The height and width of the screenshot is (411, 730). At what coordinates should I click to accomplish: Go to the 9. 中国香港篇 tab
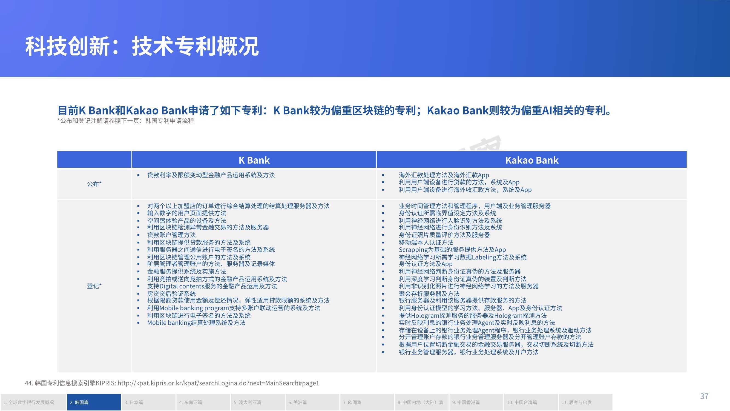[476, 402]
